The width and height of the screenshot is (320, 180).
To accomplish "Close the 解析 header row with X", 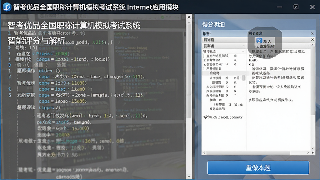I will click(x=312, y=33).
